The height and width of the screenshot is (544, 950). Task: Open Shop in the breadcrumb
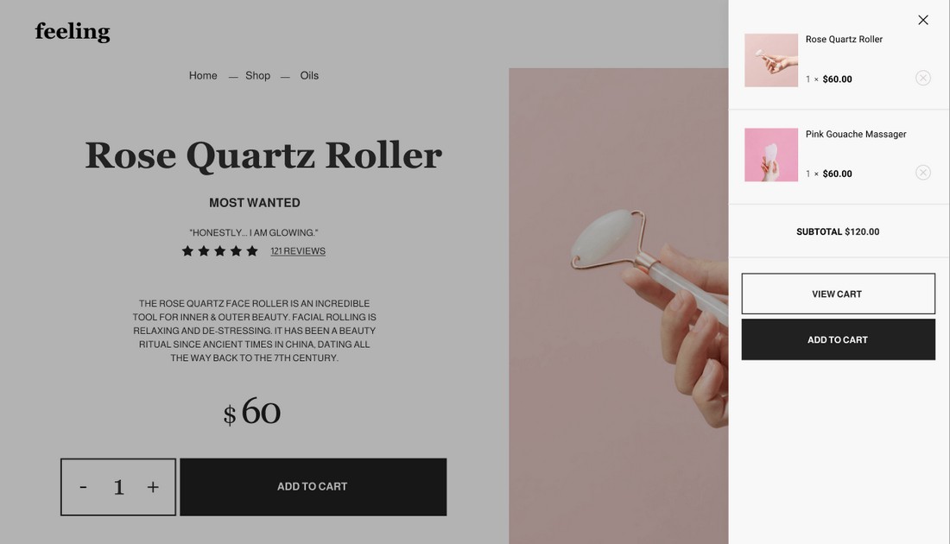[x=257, y=76]
